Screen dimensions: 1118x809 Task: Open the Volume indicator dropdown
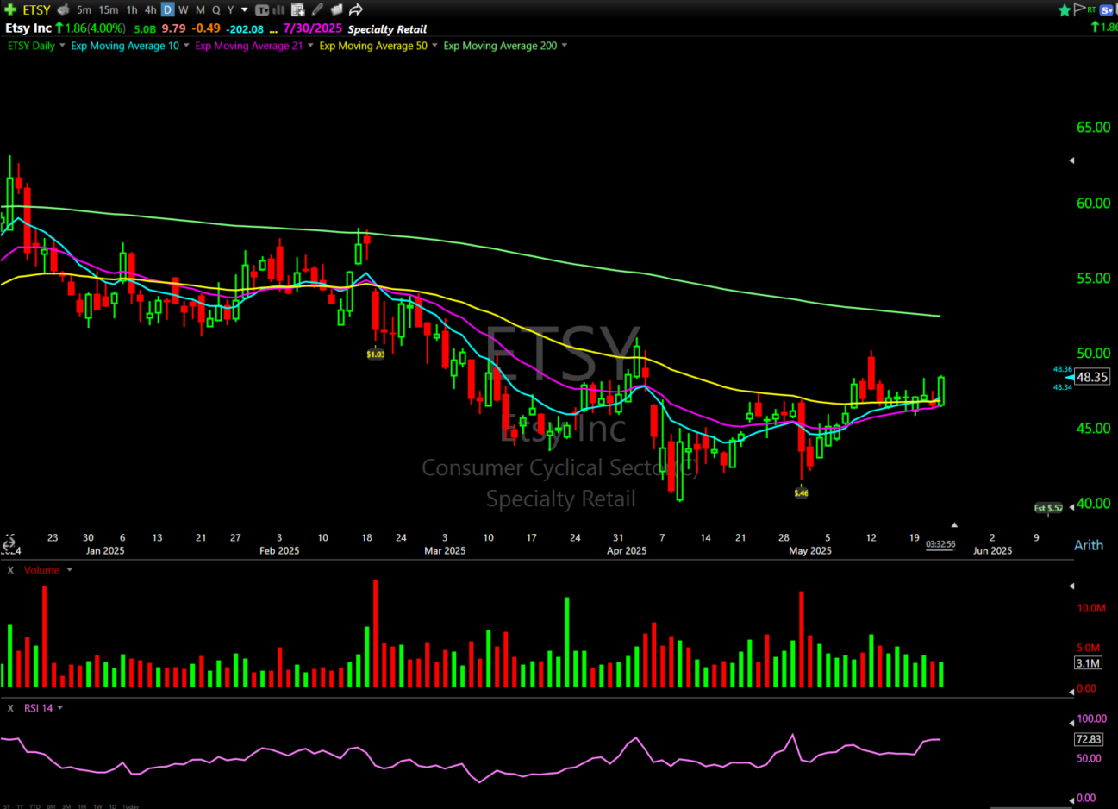click(70, 570)
